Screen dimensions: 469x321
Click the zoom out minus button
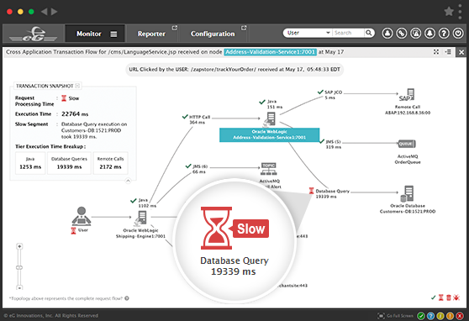(19, 287)
